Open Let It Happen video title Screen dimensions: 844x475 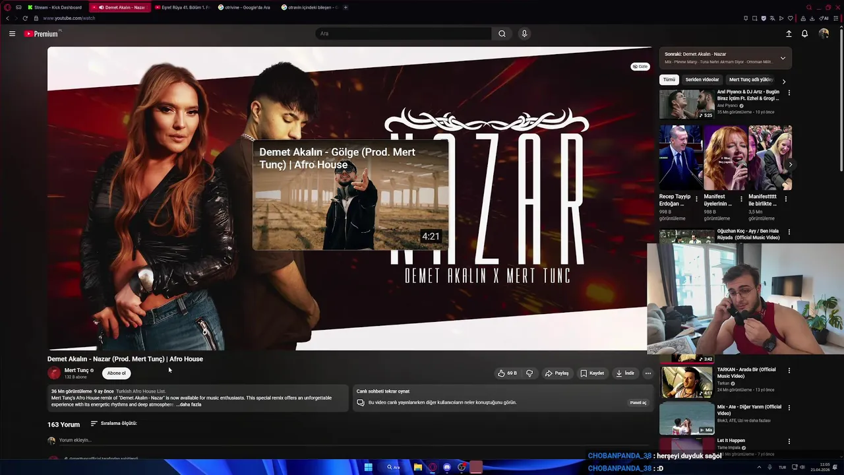click(x=731, y=441)
